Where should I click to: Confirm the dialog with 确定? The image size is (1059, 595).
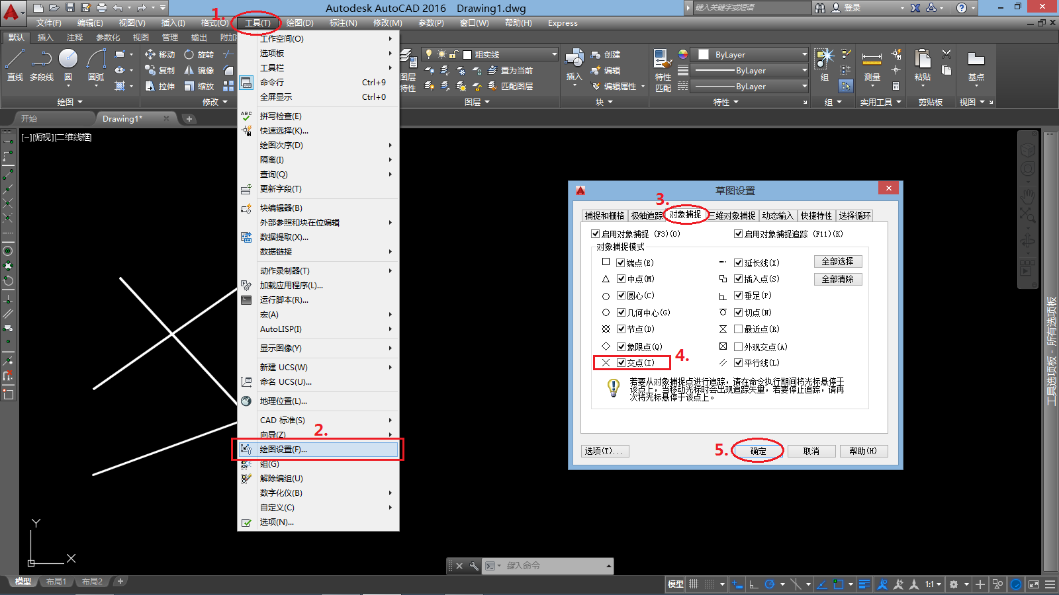[759, 451]
